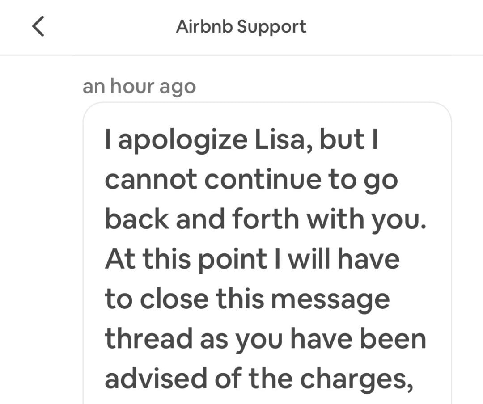Tap the word 'Airbnb' in the header
Screen dimensions: 483x404
click(x=204, y=26)
